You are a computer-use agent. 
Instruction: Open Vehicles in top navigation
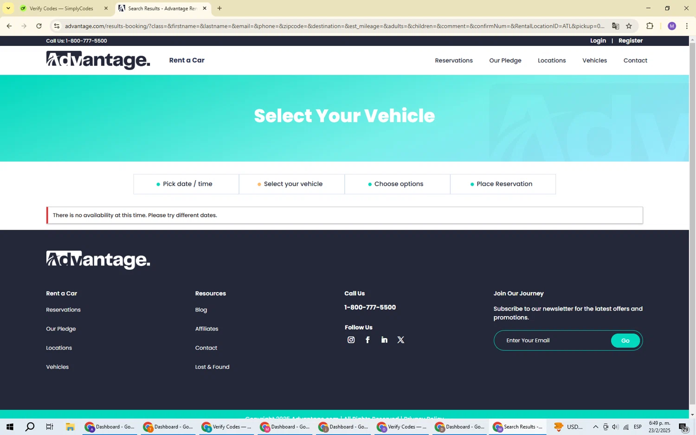point(594,60)
